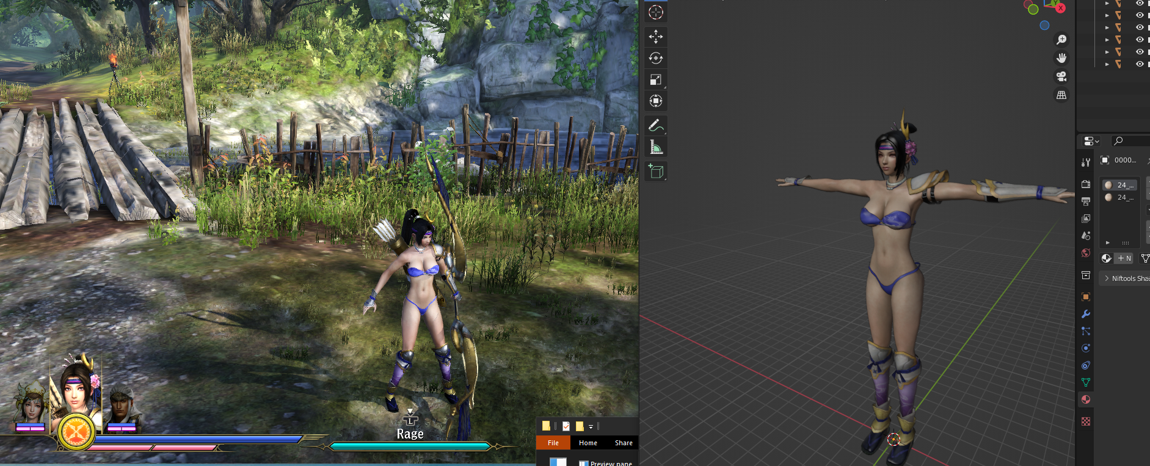Expand the fifth-from-bottom outliner row

coord(1107,15)
